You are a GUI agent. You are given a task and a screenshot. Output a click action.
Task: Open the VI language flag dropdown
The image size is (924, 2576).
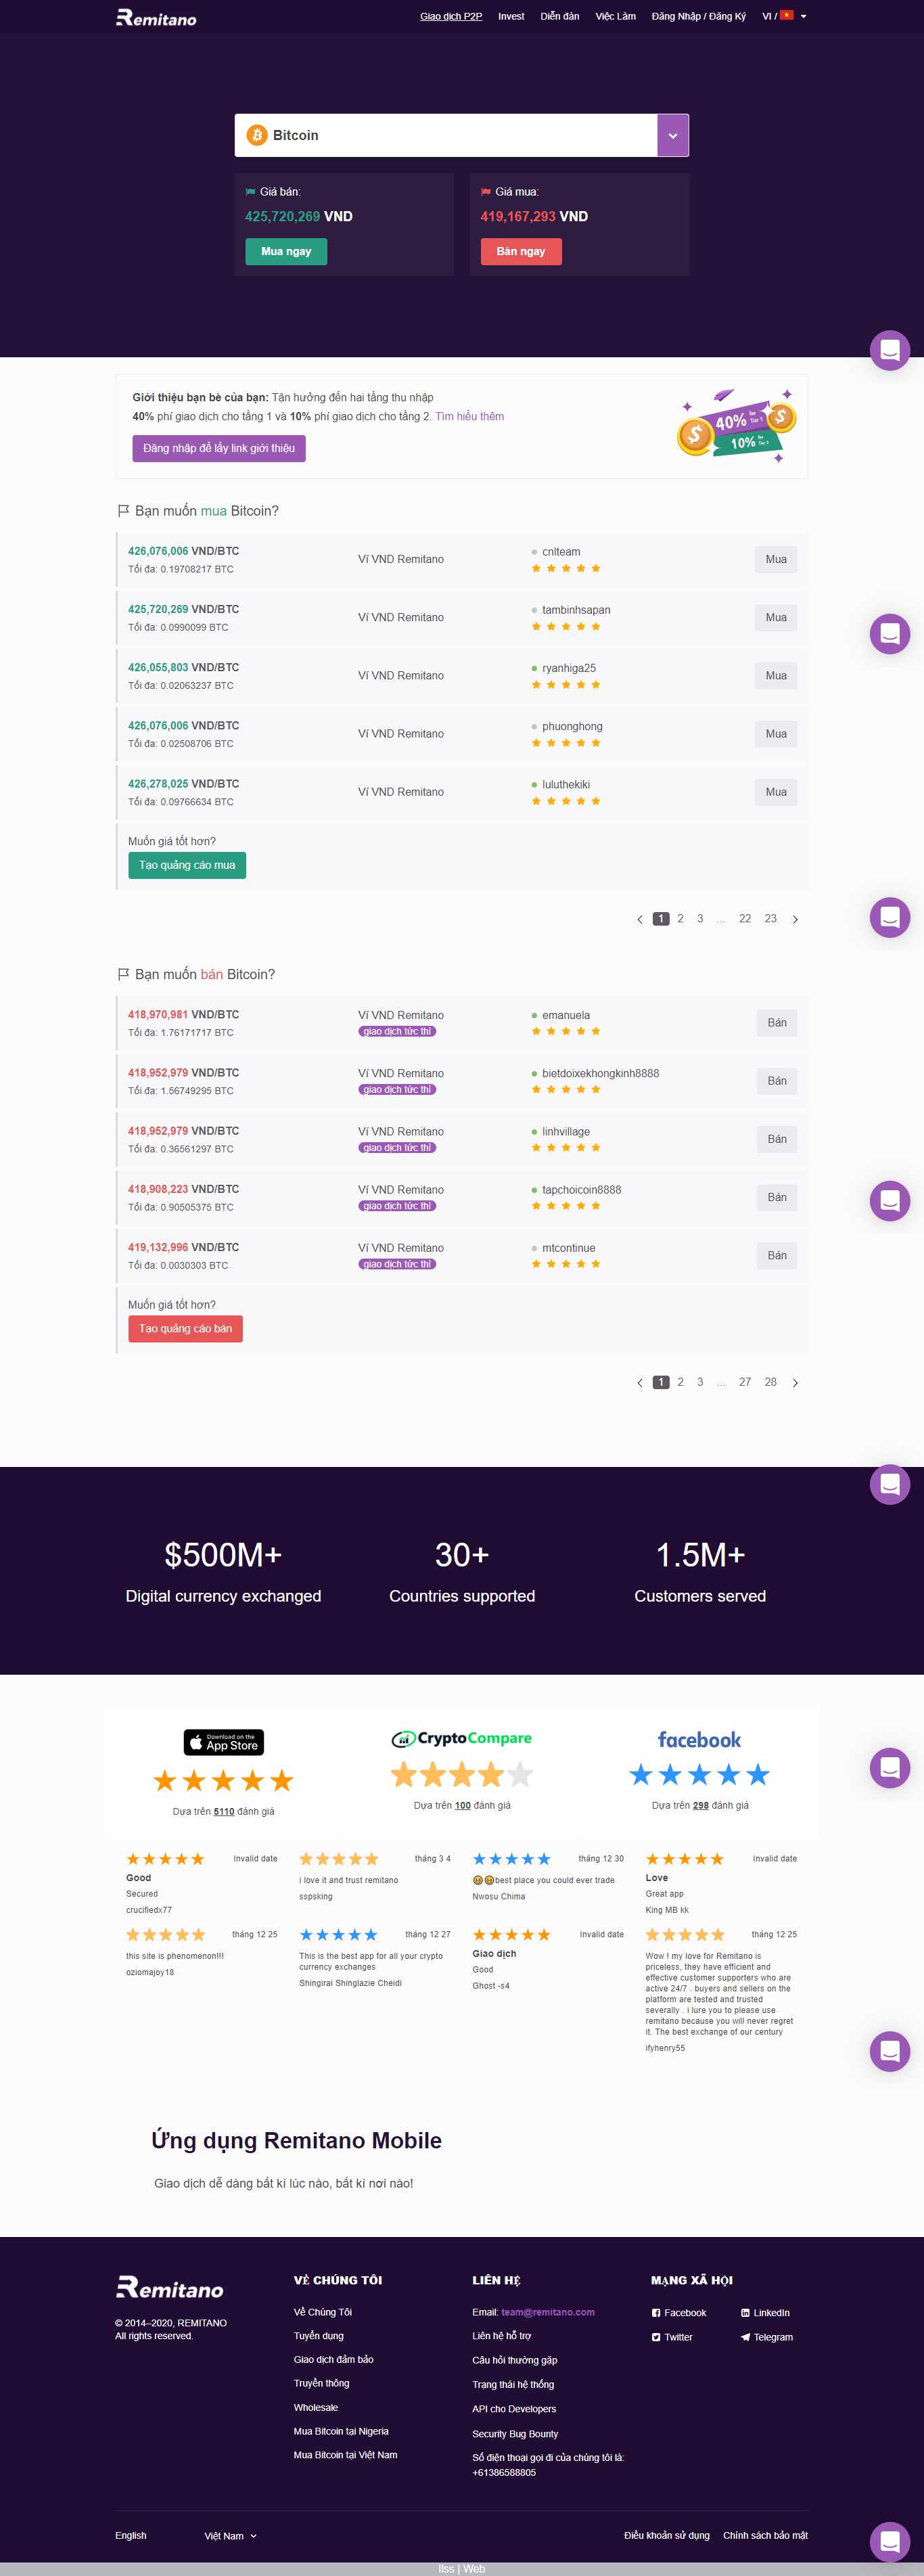point(784,16)
